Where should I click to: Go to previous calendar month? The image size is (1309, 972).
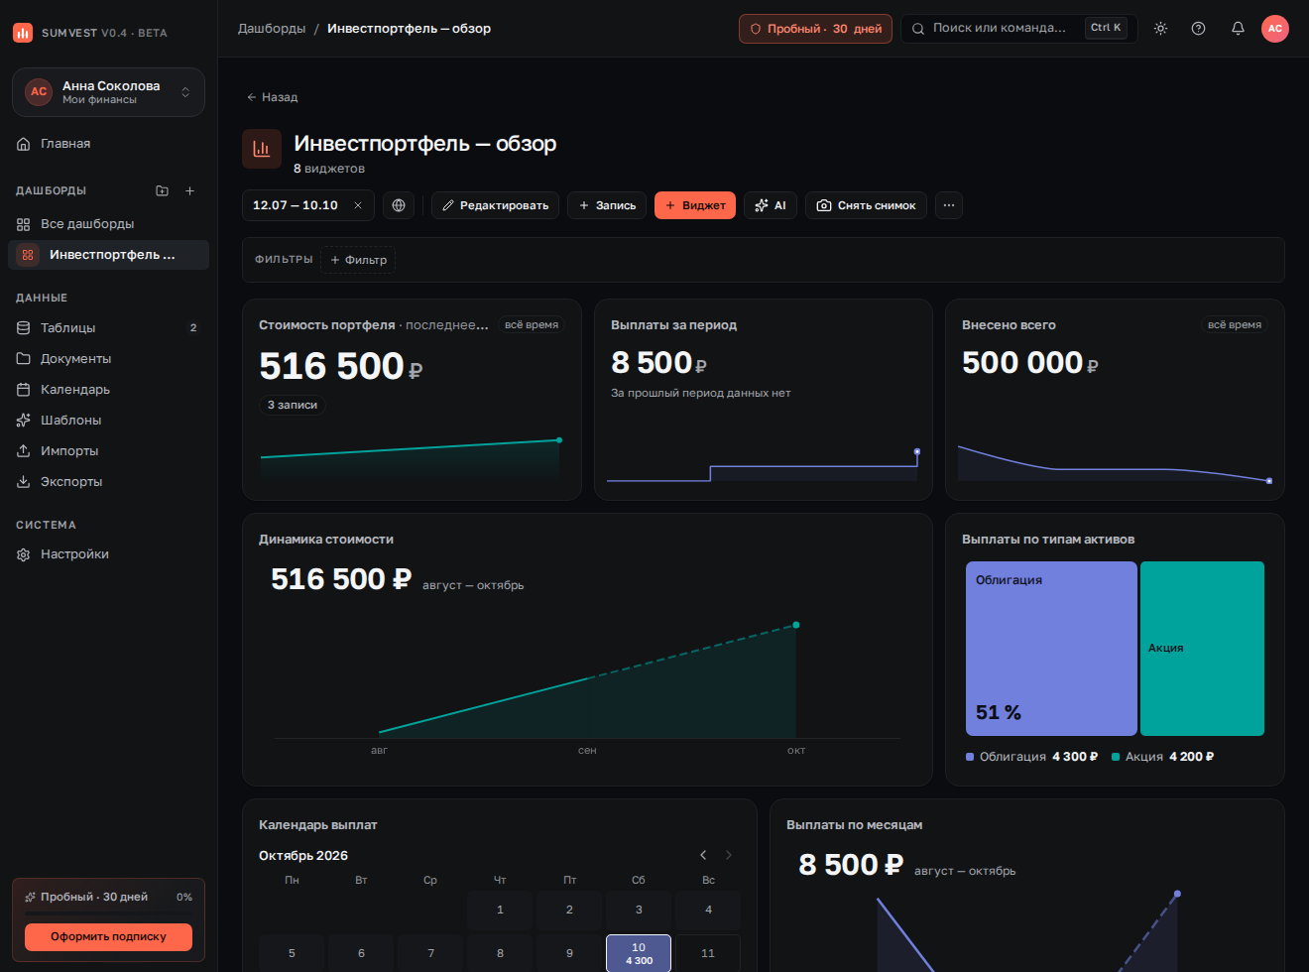(703, 855)
